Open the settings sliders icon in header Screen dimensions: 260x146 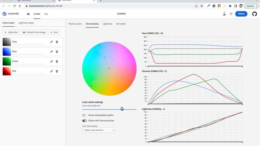point(231,14)
